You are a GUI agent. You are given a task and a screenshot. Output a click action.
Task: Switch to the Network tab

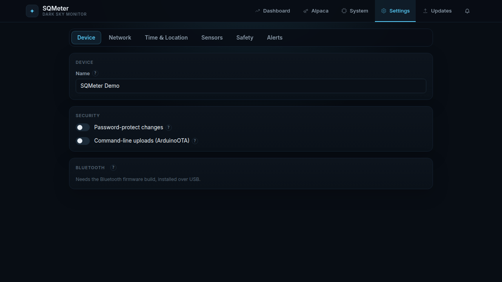click(x=120, y=38)
